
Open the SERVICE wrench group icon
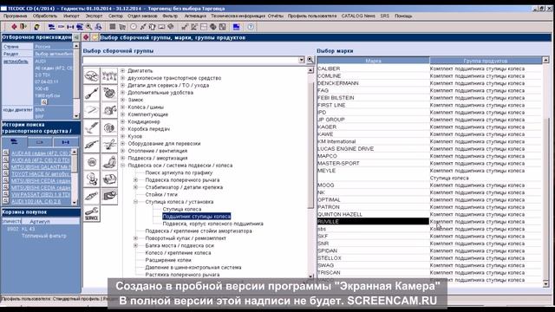pyautogui.click(x=92, y=214)
